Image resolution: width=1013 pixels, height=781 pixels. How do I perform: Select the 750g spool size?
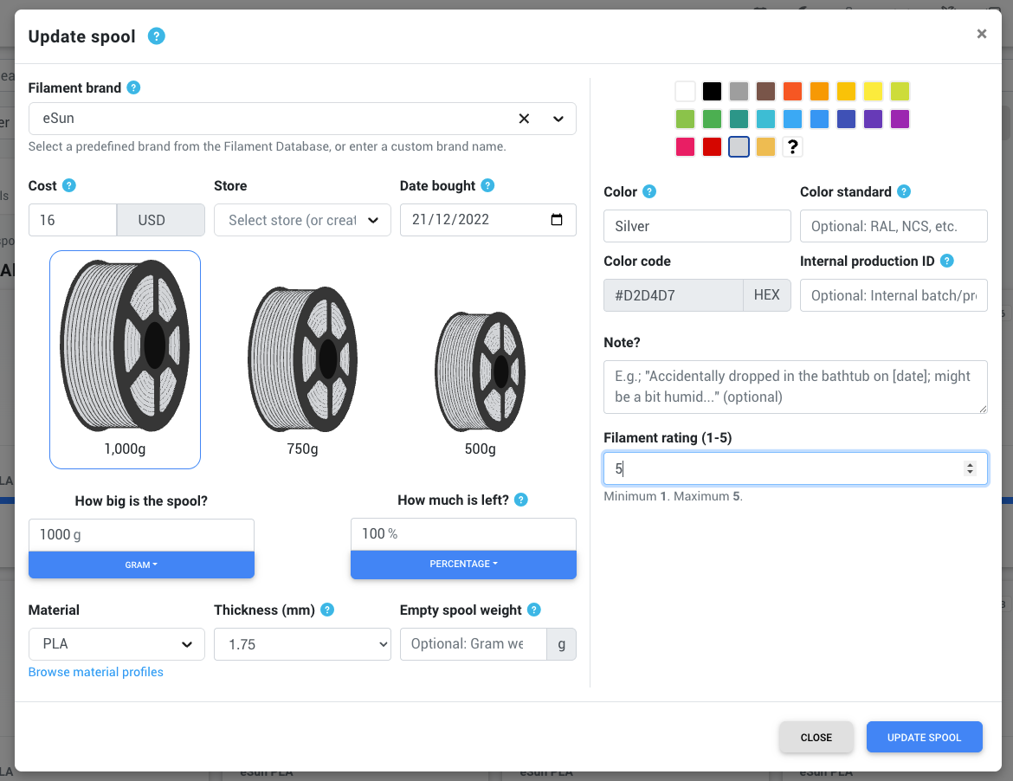[x=302, y=371]
